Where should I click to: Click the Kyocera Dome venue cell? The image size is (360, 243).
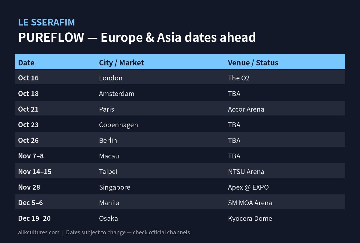tap(250, 218)
